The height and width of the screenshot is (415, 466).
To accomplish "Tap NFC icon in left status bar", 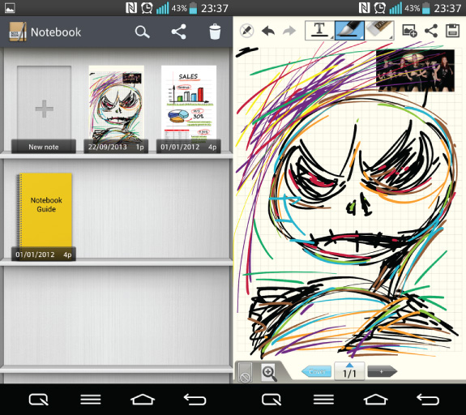I will (x=131, y=8).
